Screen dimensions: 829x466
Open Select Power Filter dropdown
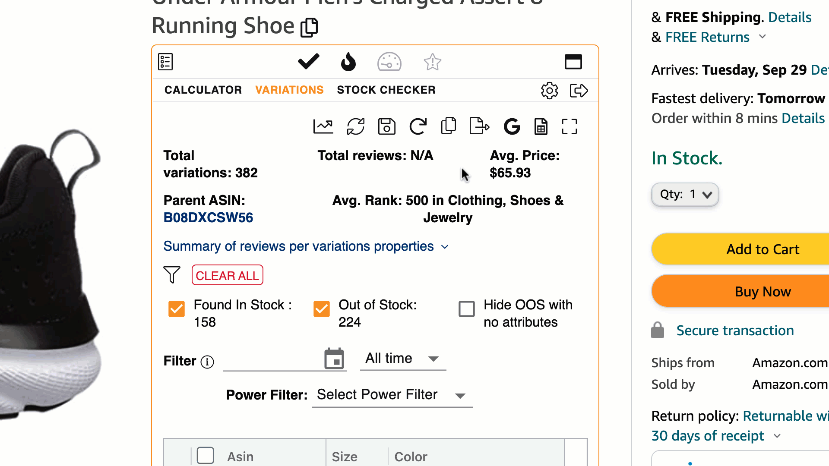coord(392,395)
